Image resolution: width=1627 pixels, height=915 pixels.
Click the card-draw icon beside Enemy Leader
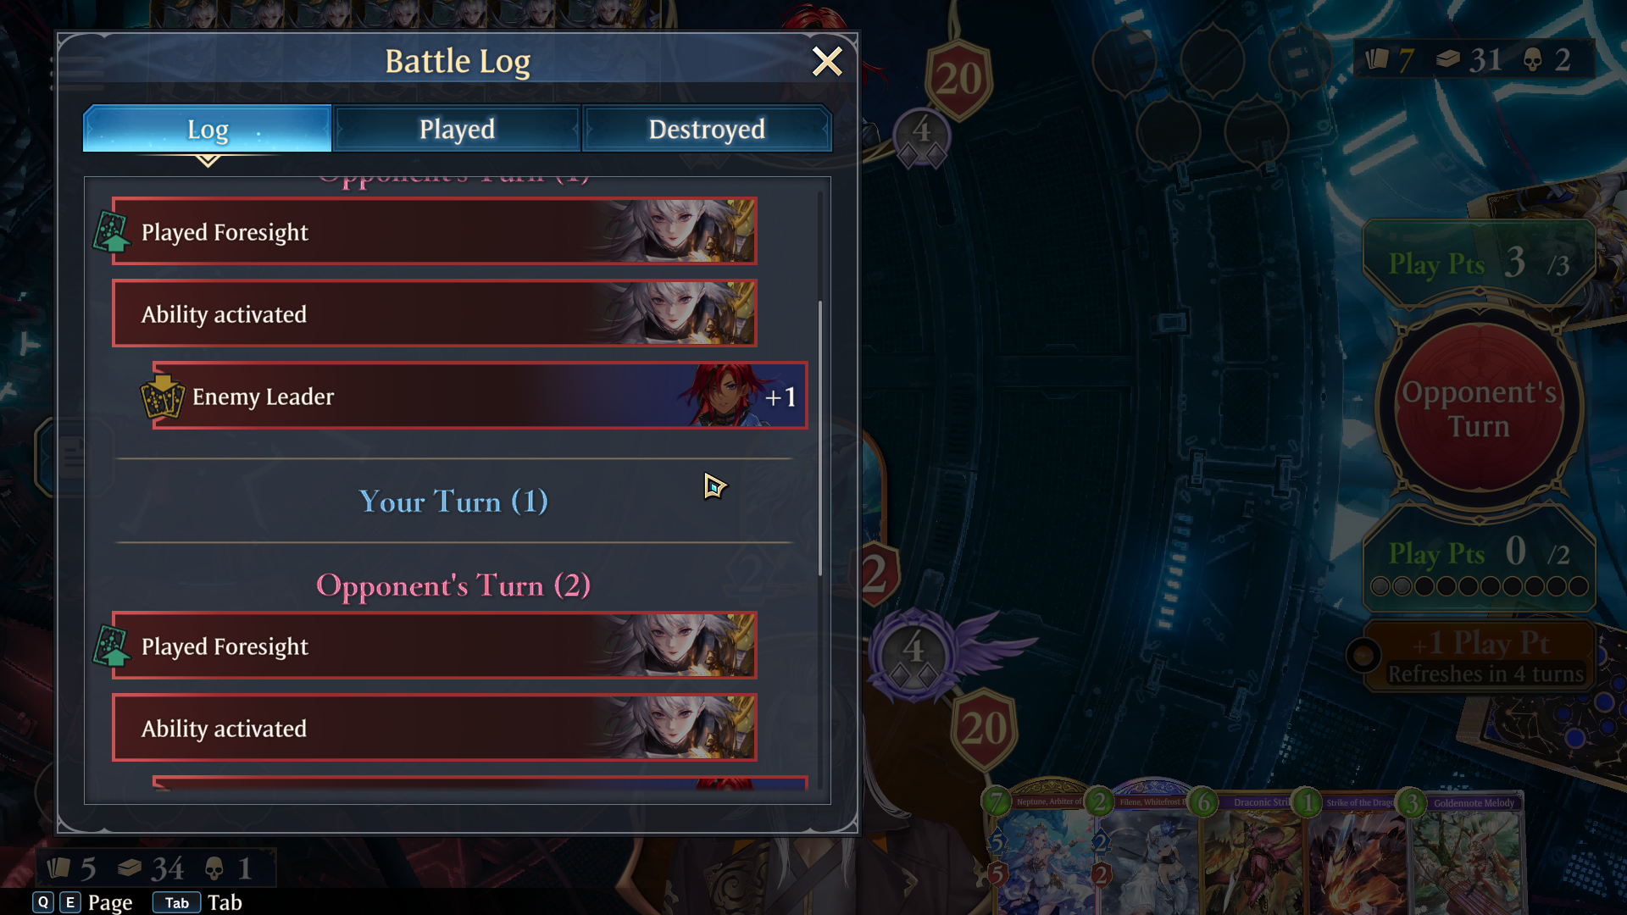point(162,396)
